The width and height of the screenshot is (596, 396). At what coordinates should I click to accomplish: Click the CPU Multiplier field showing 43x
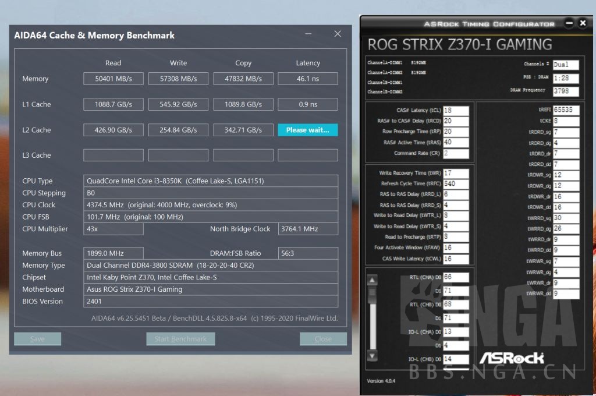pyautogui.click(x=113, y=229)
